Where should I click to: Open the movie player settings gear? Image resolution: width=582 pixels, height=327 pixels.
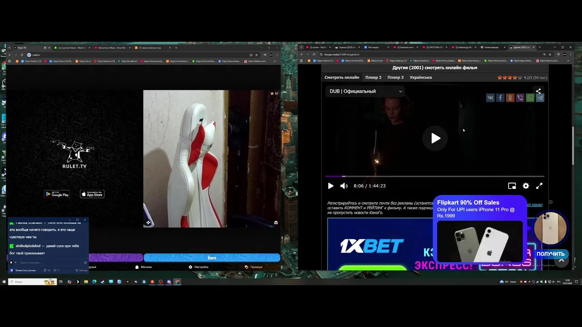526,186
